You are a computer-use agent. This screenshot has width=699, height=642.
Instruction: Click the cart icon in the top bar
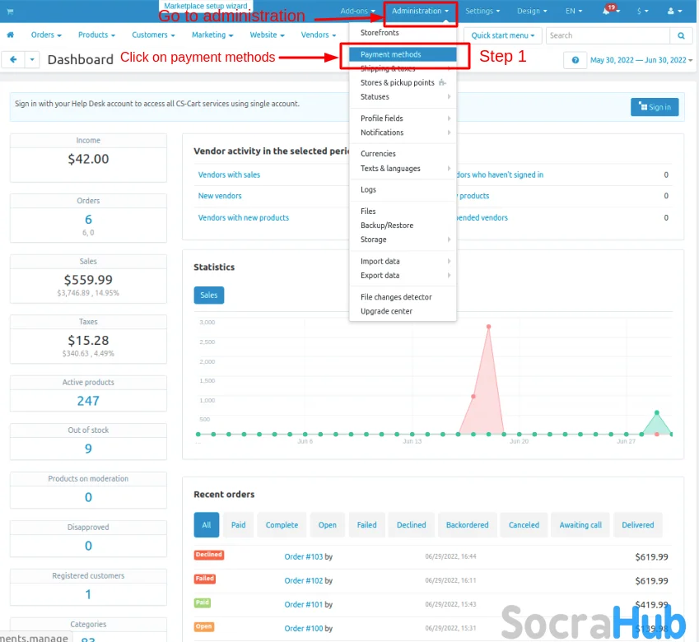(x=11, y=12)
